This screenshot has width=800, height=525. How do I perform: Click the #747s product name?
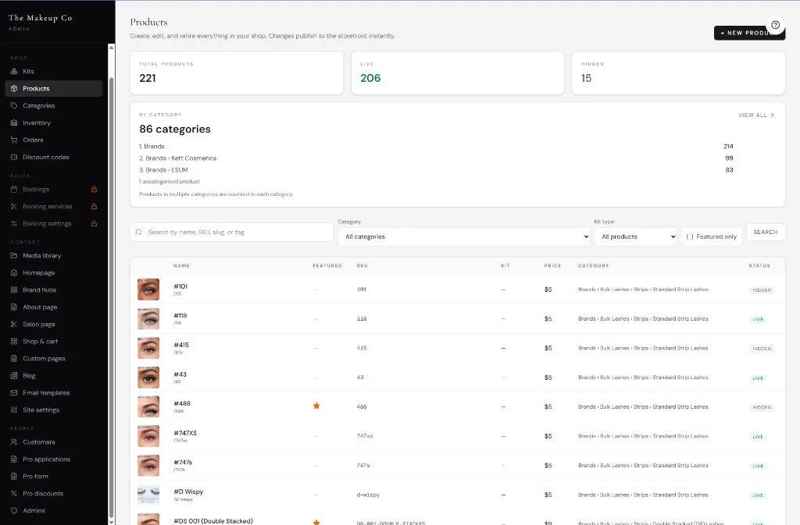[x=183, y=463]
